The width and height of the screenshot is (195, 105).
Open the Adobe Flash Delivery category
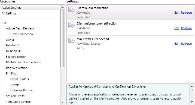[x=20, y=28]
